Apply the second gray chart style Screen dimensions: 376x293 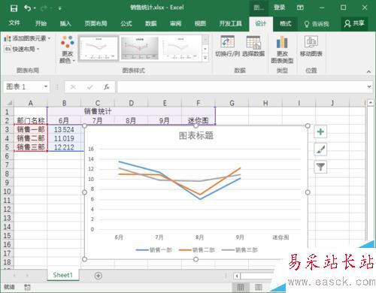[x=140, y=48]
